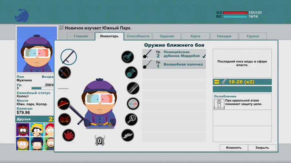Click the level experience progress bar
The image size is (291, 163).
(x=43, y=88)
